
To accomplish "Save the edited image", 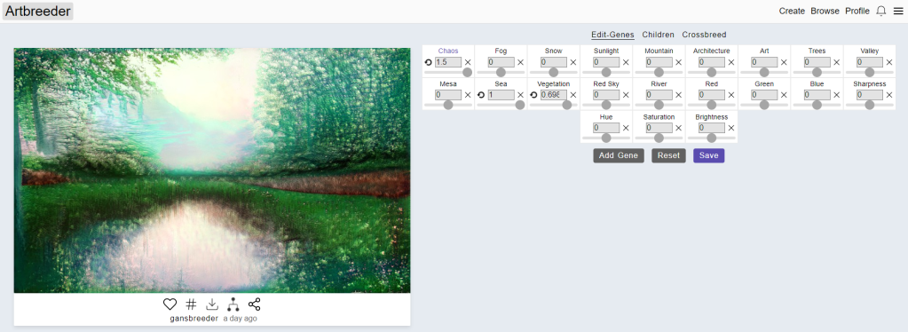I will click(709, 155).
